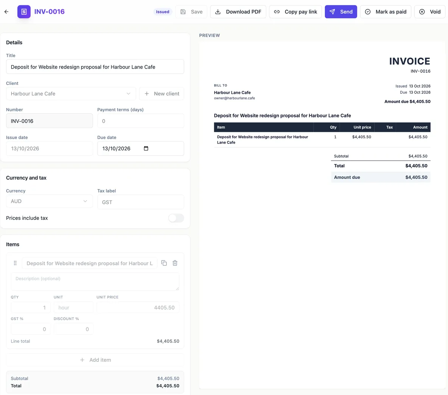Viewport: 448px width, 395px height.
Task: Click the Line total $4,405.50 value
Action: (168, 341)
